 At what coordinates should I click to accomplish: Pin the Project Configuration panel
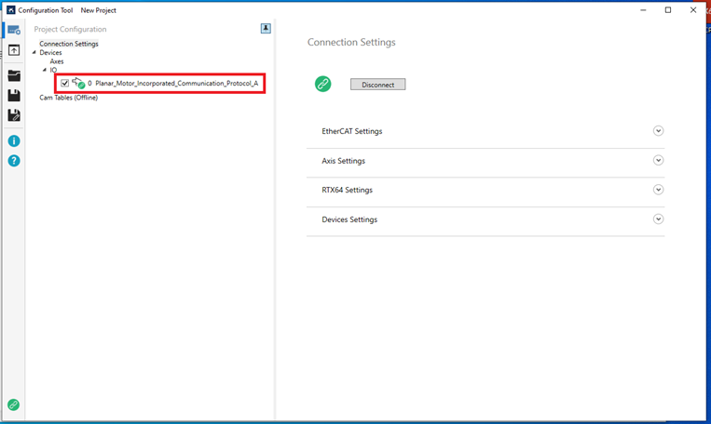266,29
